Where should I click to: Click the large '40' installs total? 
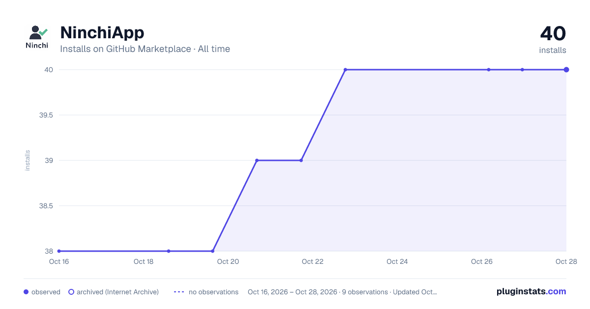coord(553,34)
